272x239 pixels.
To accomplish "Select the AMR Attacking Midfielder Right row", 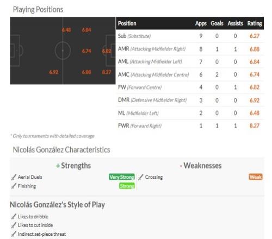I will pyautogui.click(x=190, y=49).
